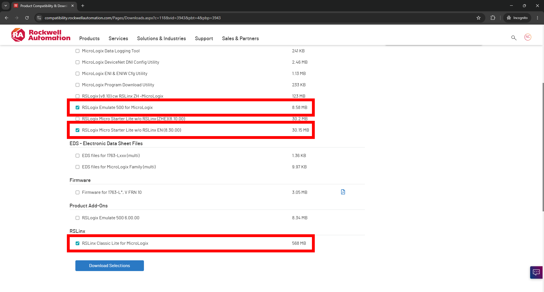Screen dimensions: 544x292
Task: Open the Sales & Partners menu
Action: [241, 38]
